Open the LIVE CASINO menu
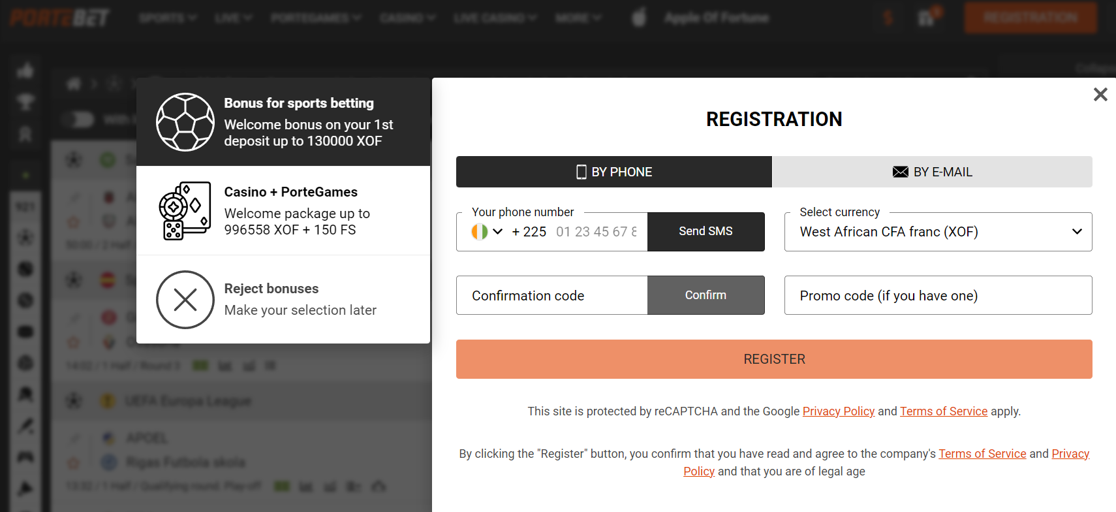The height and width of the screenshot is (512, 1116). click(x=495, y=18)
